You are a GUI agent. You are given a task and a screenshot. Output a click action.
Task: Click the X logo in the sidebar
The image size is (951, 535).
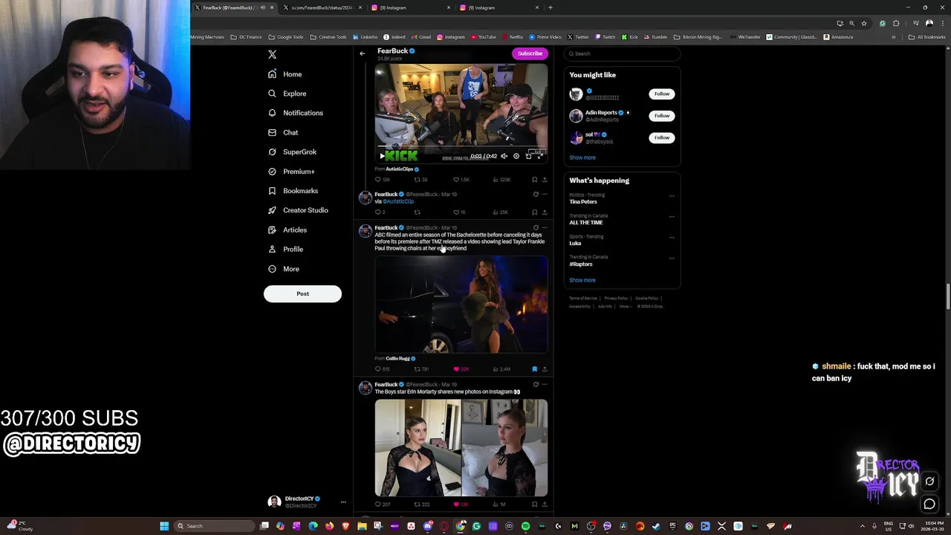click(272, 54)
